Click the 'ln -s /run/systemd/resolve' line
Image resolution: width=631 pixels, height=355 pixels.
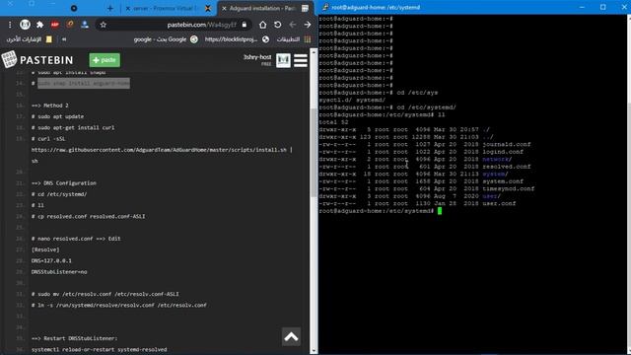tap(119, 305)
